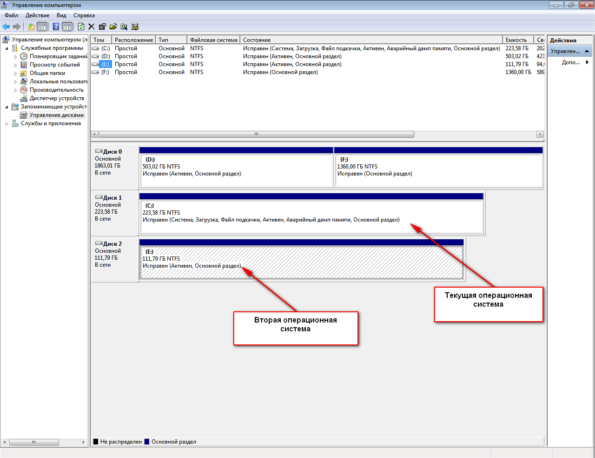595x458 pixels.
Task: Click the volume list horizontal scrollbar thumb
Action: coord(256,135)
